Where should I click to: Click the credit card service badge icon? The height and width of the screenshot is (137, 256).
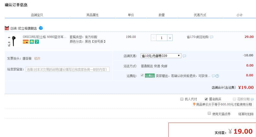tap(26, 42)
